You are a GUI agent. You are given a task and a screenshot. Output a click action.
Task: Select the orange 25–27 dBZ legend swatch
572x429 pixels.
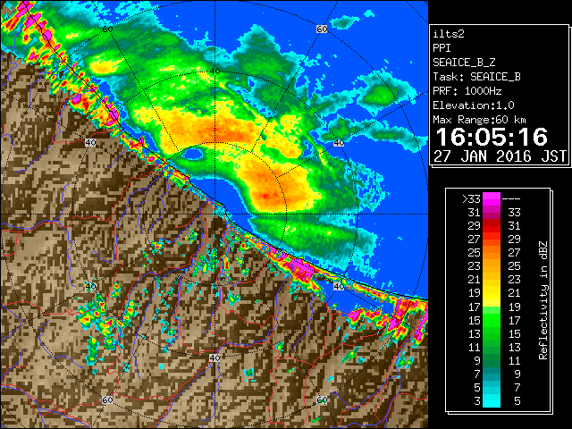coord(492,253)
